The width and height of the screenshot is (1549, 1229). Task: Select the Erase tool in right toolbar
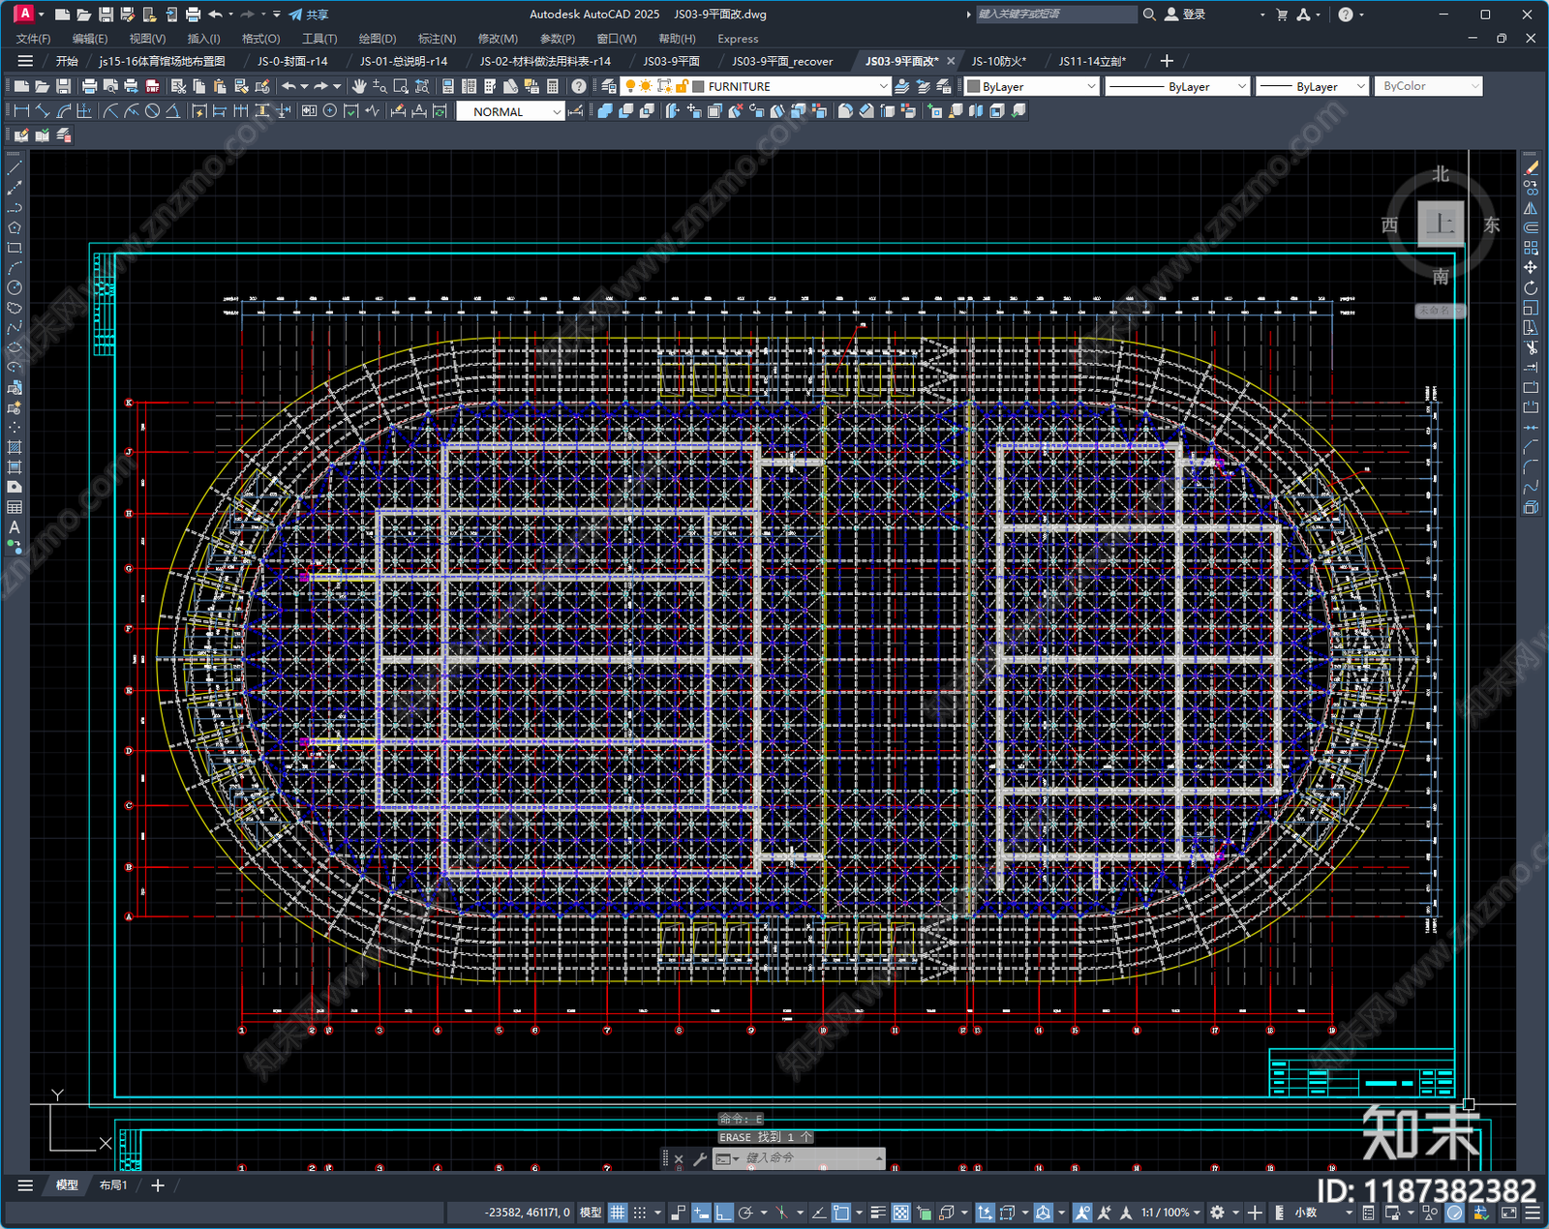coord(1531,167)
